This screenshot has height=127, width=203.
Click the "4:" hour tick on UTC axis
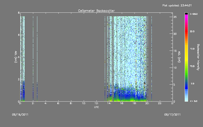[x=46, y=103]
